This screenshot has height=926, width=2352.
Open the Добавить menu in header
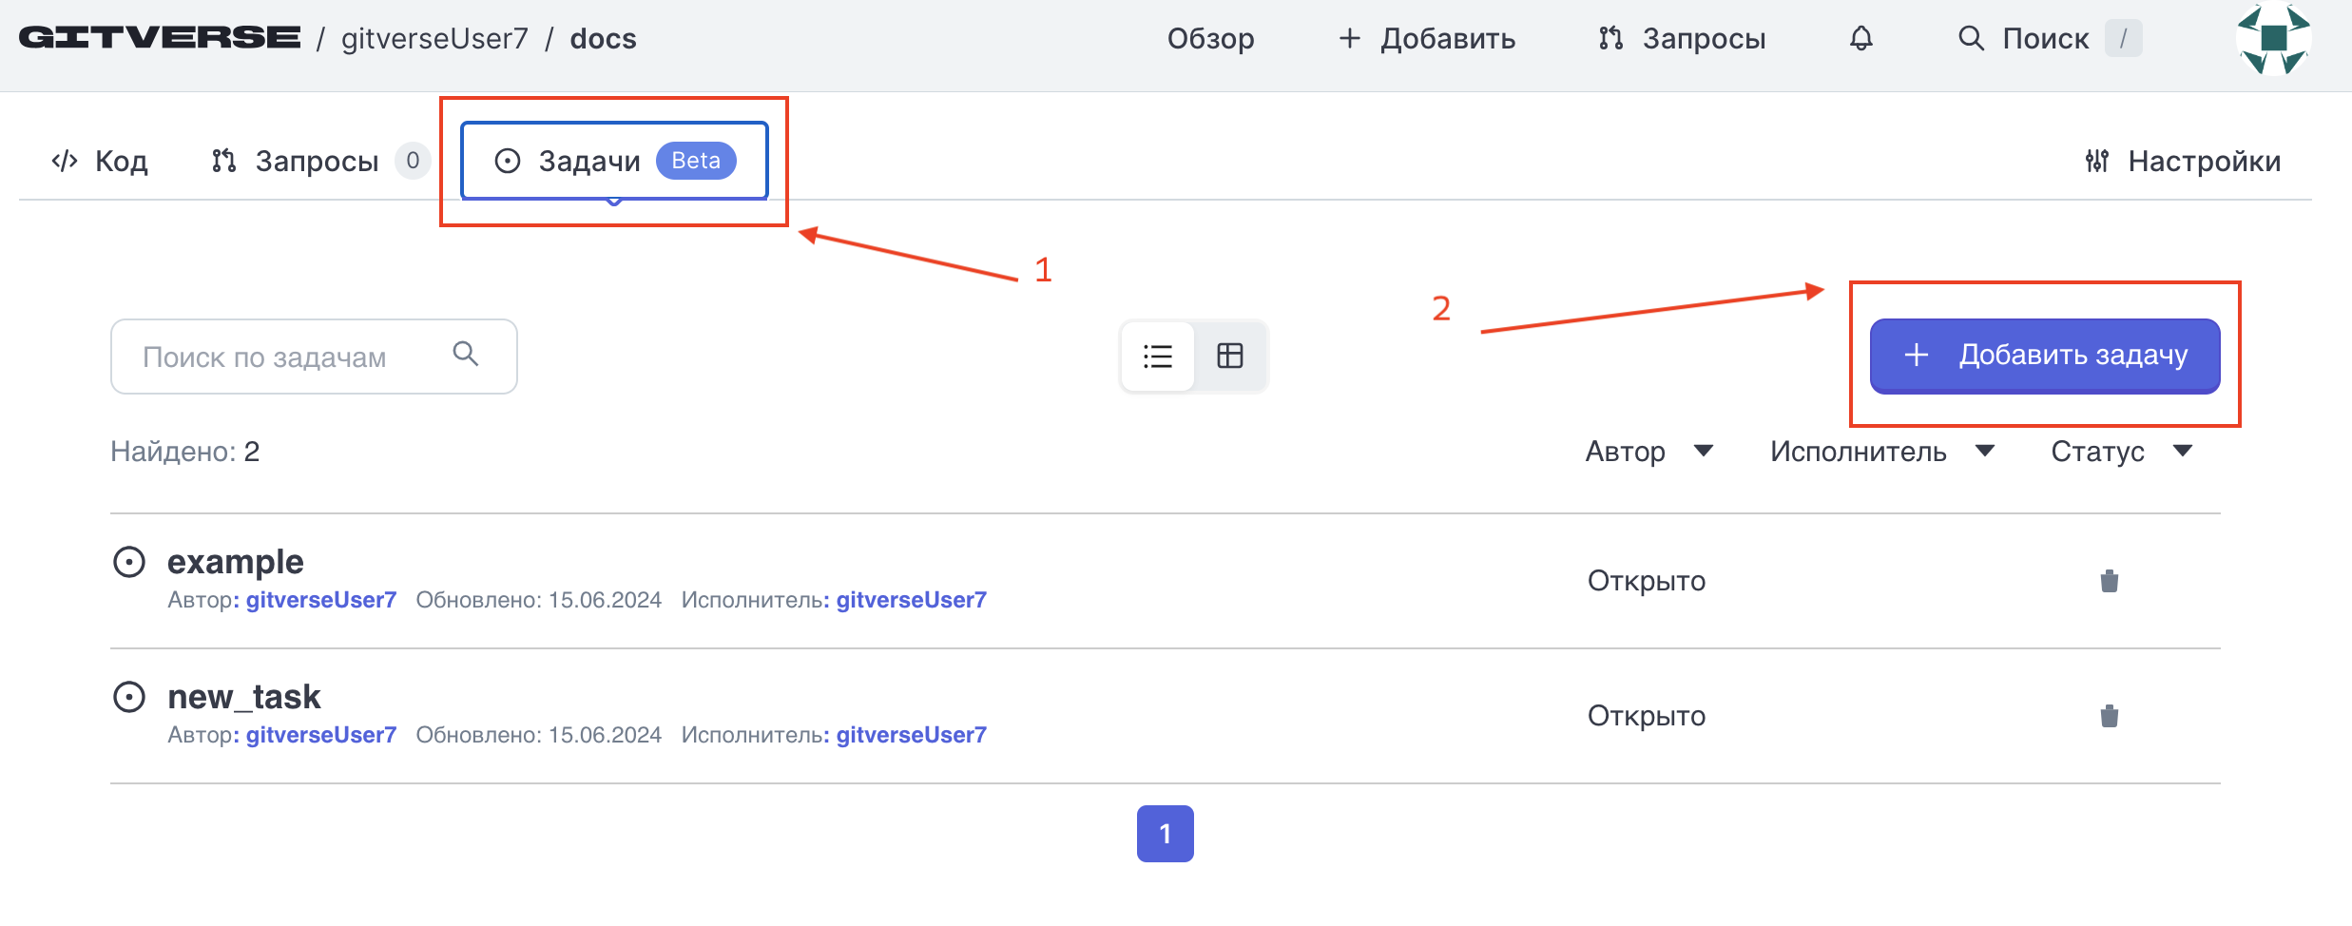[x=1426, y=39]
